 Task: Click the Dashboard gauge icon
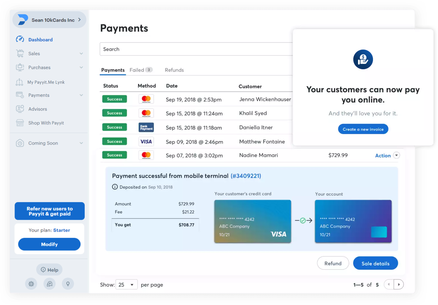click(20, 39)
